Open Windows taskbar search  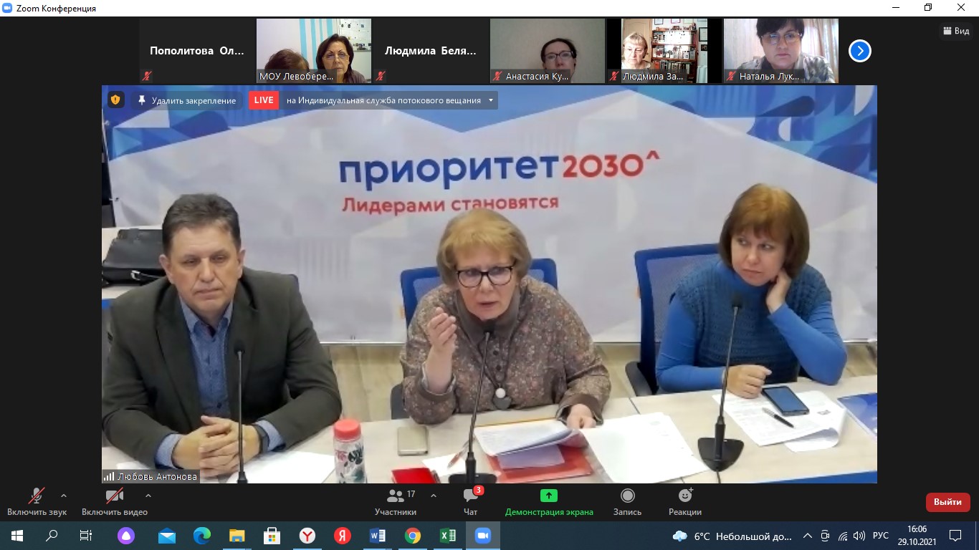[52, 535]
